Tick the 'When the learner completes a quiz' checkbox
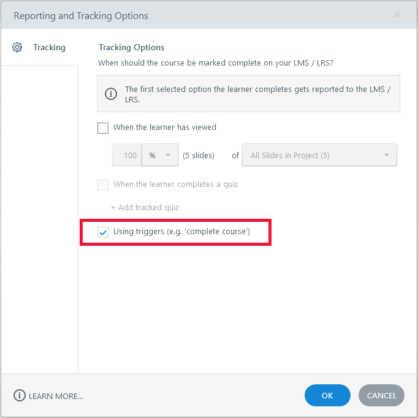 [103, 184]
